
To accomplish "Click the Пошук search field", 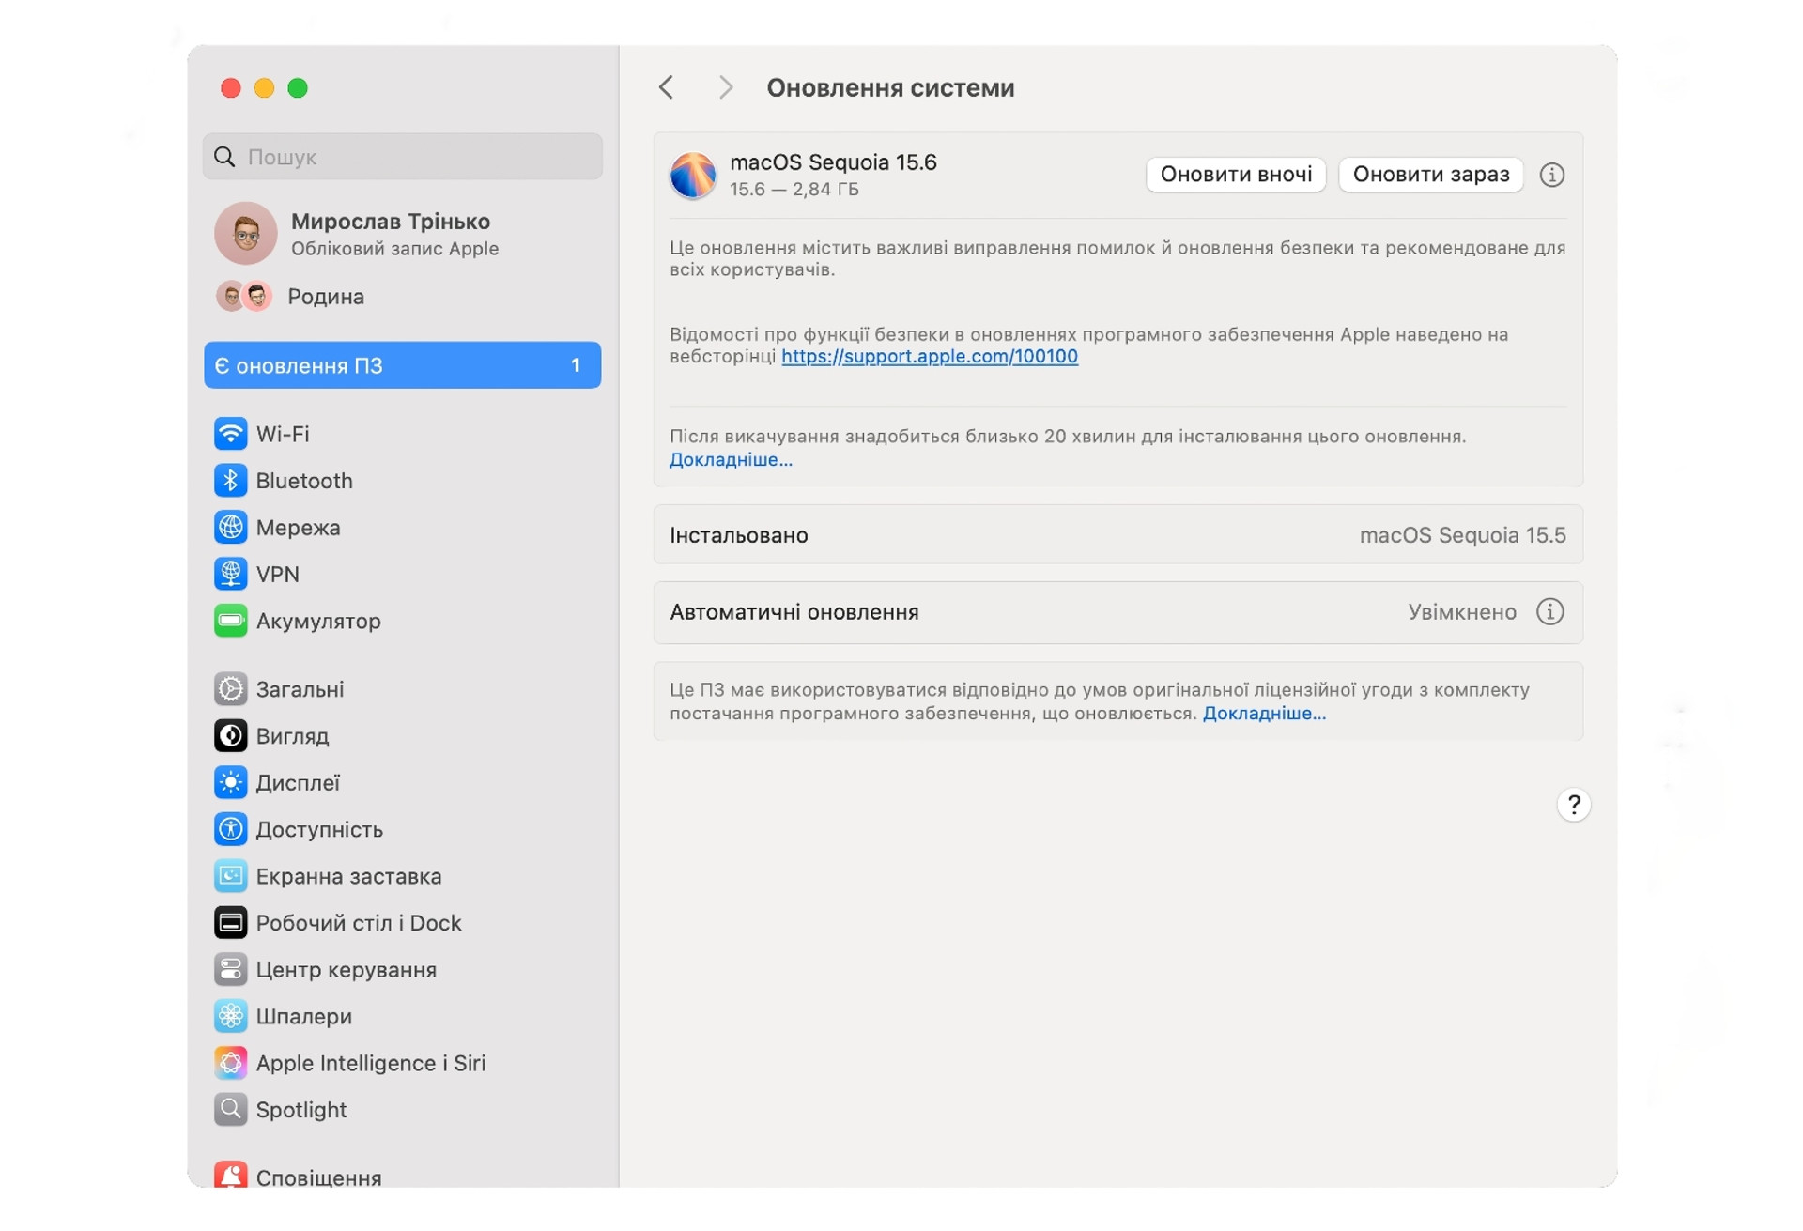I will pos(402,157).
